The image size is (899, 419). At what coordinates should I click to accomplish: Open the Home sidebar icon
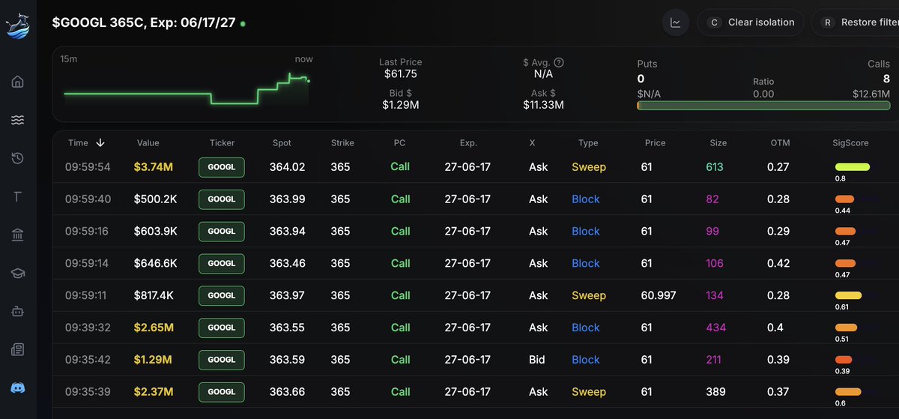coord(18,81)
